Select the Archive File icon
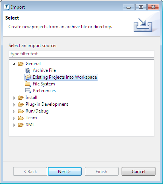The height and width of the screenshot is (184, 163). point(28,70)
